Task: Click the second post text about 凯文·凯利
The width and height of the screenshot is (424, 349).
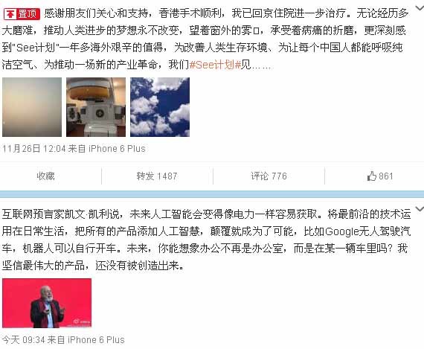Action: [206, 240]
